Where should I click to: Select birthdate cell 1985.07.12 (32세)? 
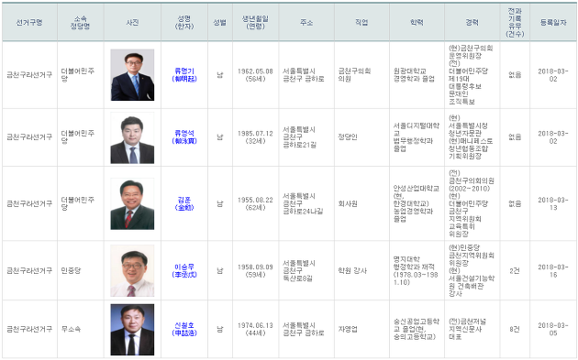(255, 136)
